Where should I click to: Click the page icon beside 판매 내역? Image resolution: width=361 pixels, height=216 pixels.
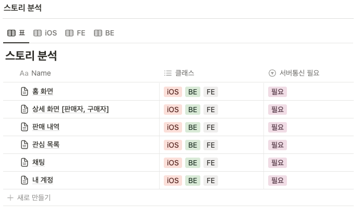coord(25,127)
